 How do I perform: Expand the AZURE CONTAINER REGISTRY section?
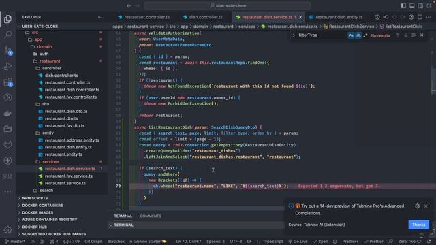coord(50,220)
